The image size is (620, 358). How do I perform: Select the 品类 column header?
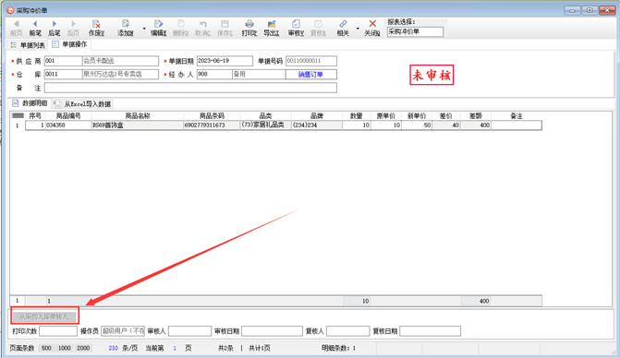point(265,115)
